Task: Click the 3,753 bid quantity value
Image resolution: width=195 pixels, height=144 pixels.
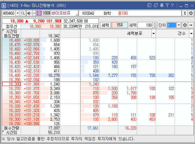Action: [x=55, y=119]
